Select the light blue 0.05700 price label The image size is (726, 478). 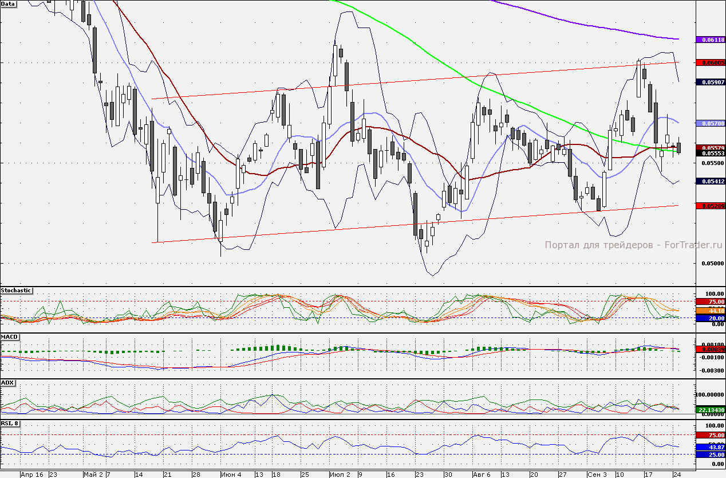coord(710,123)
